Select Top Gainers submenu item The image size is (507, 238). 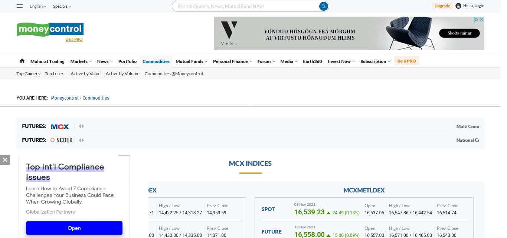[x=28, y=74]
